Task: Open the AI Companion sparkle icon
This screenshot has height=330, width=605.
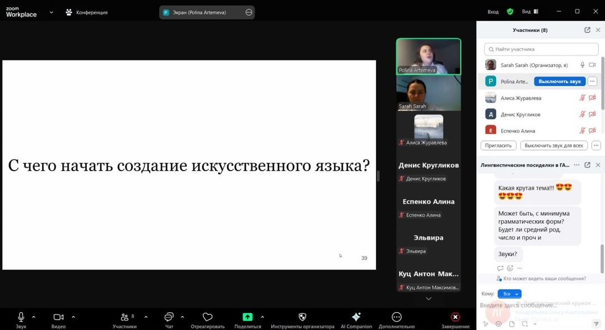Action: pyautogui.click(x=356, y=317)
